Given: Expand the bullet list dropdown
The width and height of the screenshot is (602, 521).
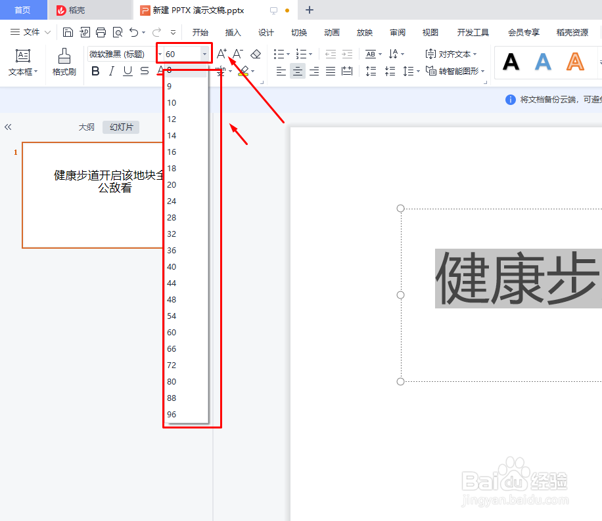Looking at the screenshot, I should coord(288,54).
